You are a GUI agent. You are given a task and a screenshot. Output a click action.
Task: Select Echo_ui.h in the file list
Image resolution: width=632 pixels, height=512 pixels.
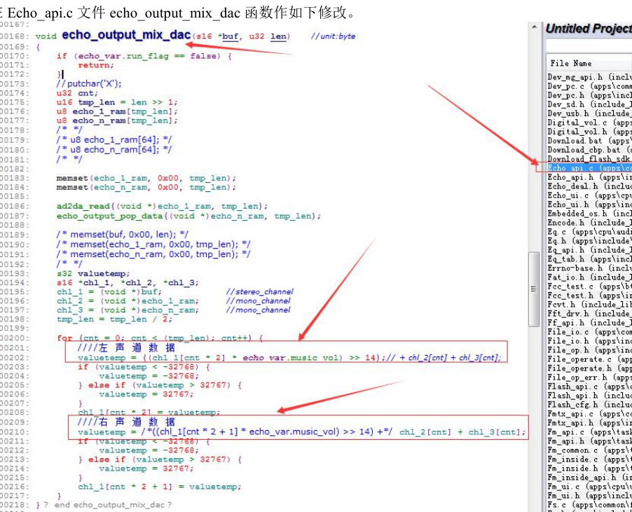[x=589, y=205]
